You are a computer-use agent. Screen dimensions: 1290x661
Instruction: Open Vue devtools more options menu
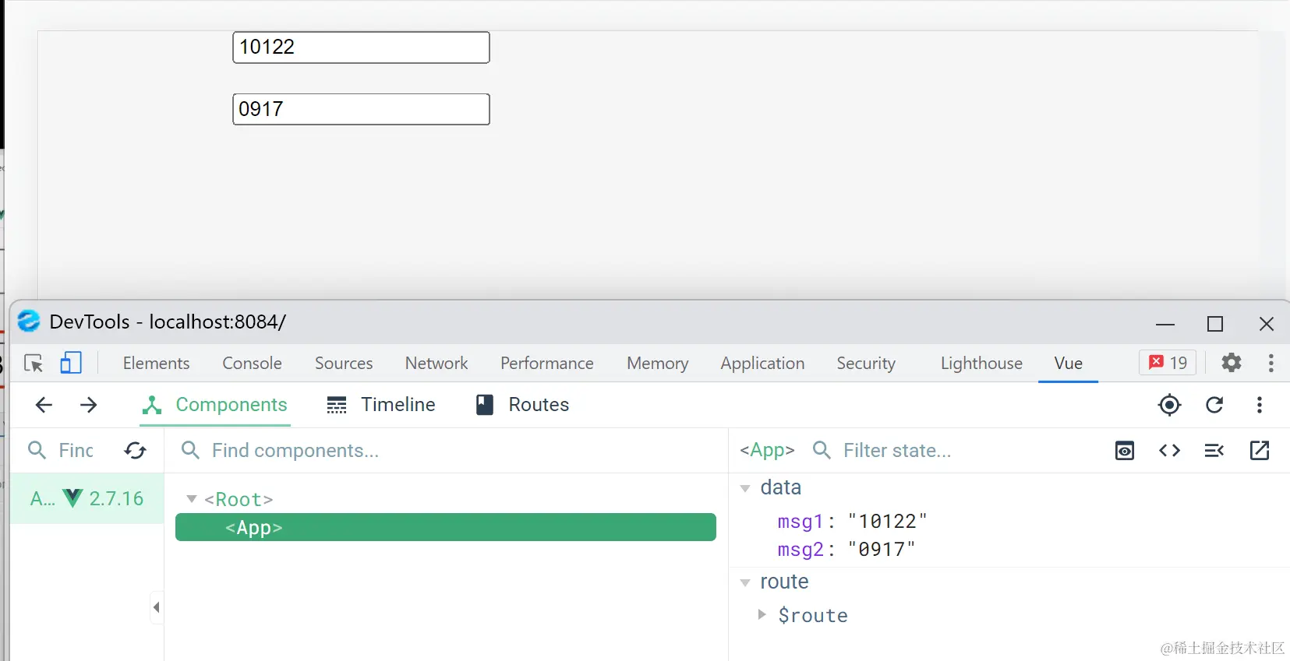[1260, 405]
